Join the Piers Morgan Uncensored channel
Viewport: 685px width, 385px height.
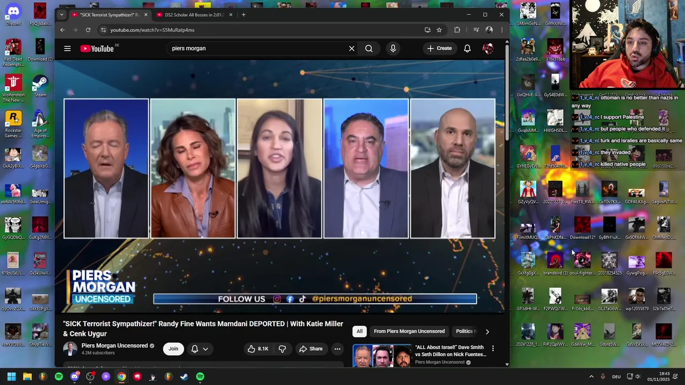173,349
